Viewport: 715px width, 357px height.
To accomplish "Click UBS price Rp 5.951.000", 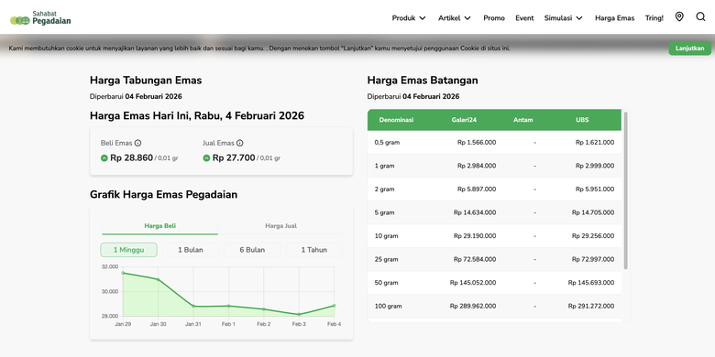I will coord(595,189).
